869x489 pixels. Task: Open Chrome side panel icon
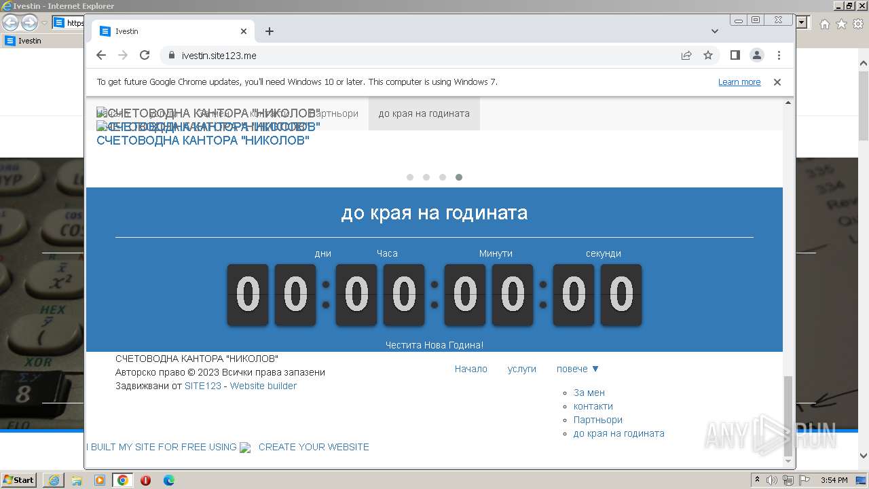pos(735,56)
